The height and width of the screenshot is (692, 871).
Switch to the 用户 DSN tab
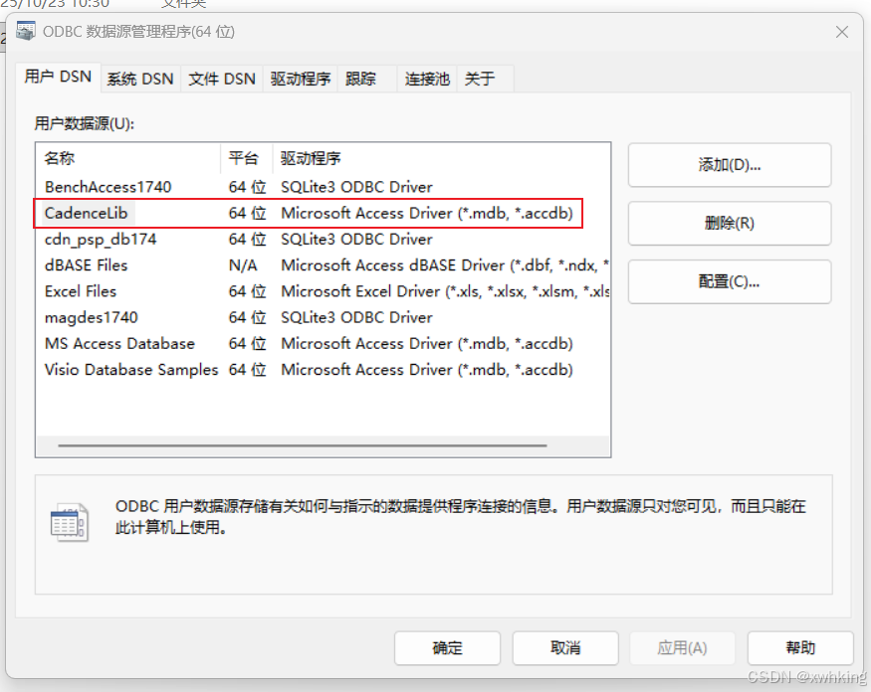point(58,77)
